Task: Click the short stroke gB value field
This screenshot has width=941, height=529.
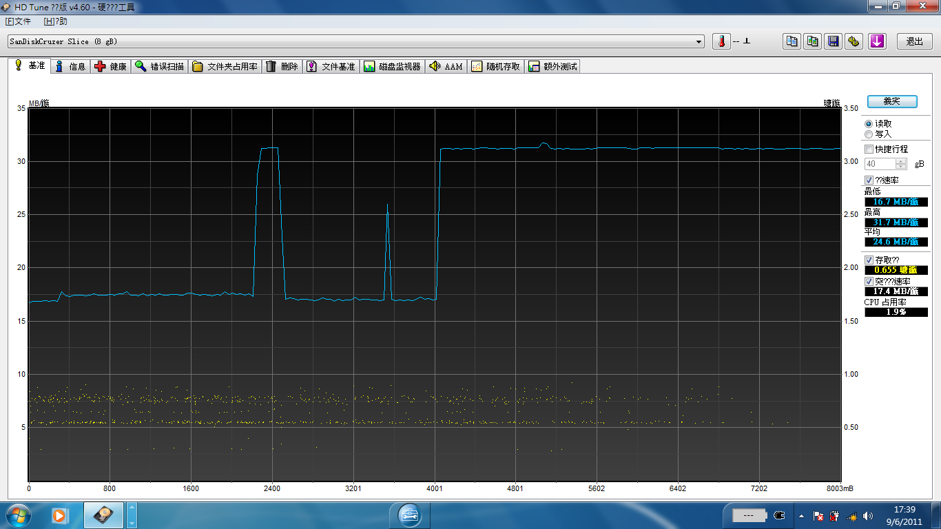Action: 880,164
